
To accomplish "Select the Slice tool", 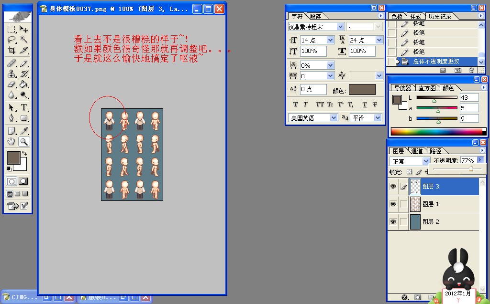I will click(23, 50).
